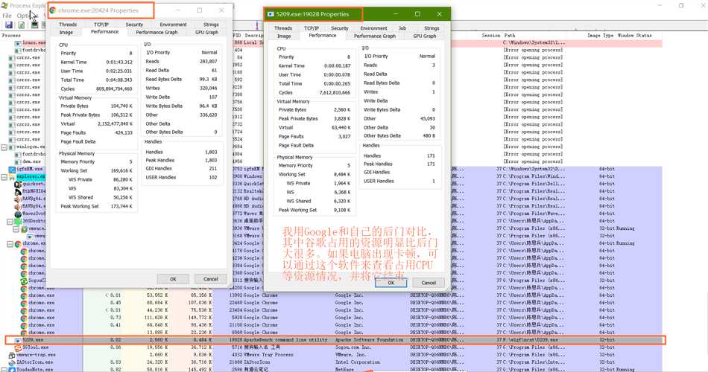Collapse the parent chrome.exe tree node
This screenshot has width=708, height=372.
(10, 243)
